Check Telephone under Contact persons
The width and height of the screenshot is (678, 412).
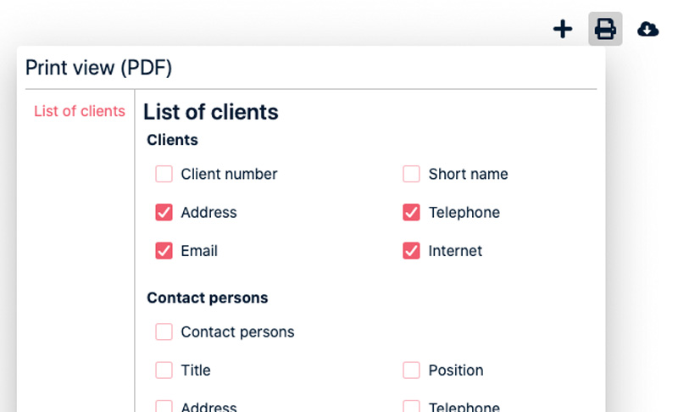point(411,407)
